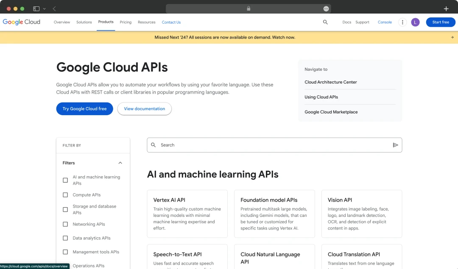
Task: Select Pricing from the navigation bar
Action: point(126,22)
